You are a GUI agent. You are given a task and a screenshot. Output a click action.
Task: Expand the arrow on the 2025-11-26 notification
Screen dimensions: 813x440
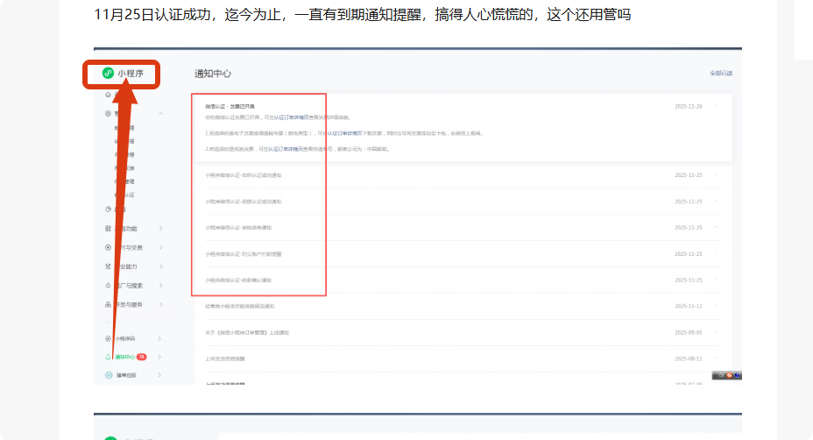tap(716, 106)
